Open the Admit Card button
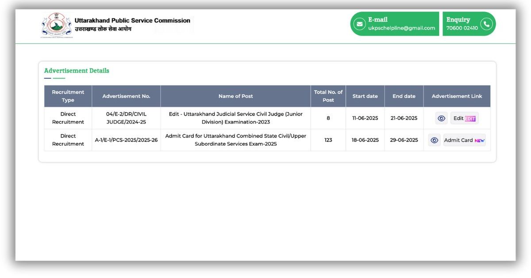This screenshot has height=278, width=531. tap(464, 140)
